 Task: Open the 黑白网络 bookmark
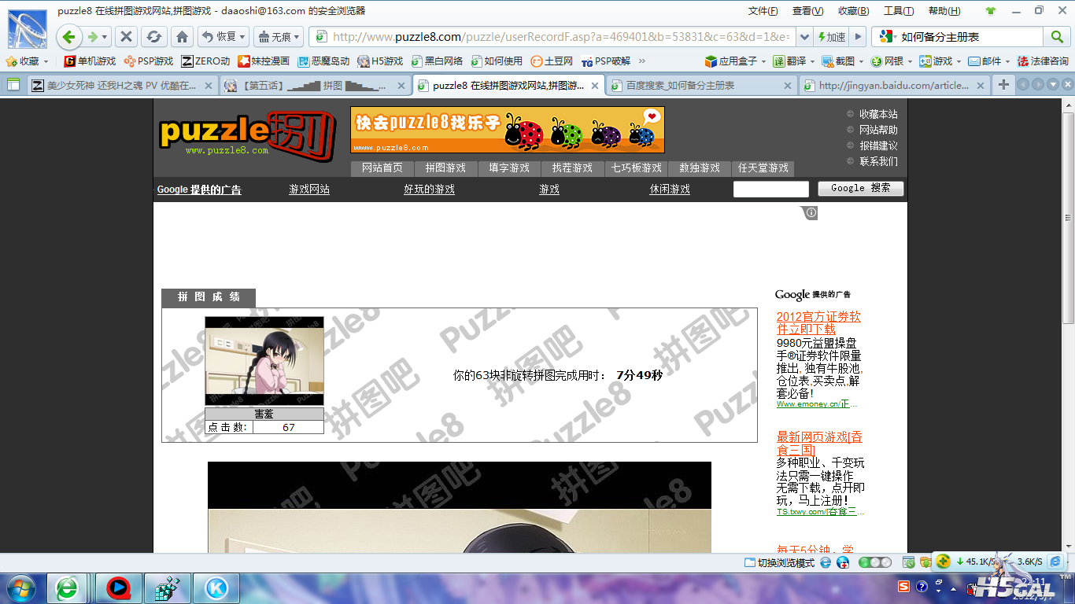click(x=437, y=61)
